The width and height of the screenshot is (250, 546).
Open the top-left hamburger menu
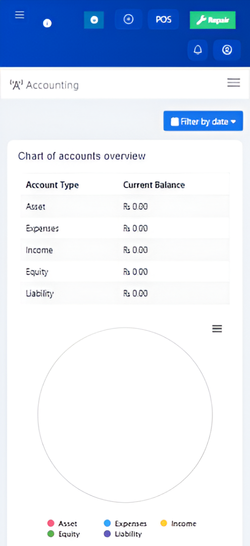click(20, 15)
